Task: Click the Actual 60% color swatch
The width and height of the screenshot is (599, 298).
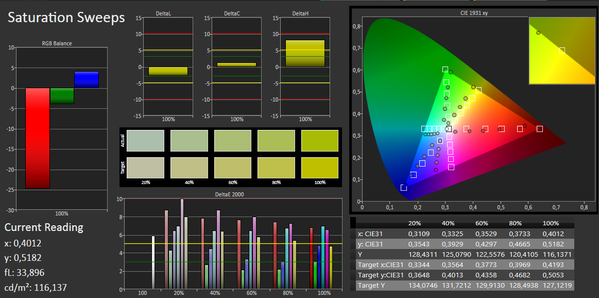Action: [x=233, y=141]
